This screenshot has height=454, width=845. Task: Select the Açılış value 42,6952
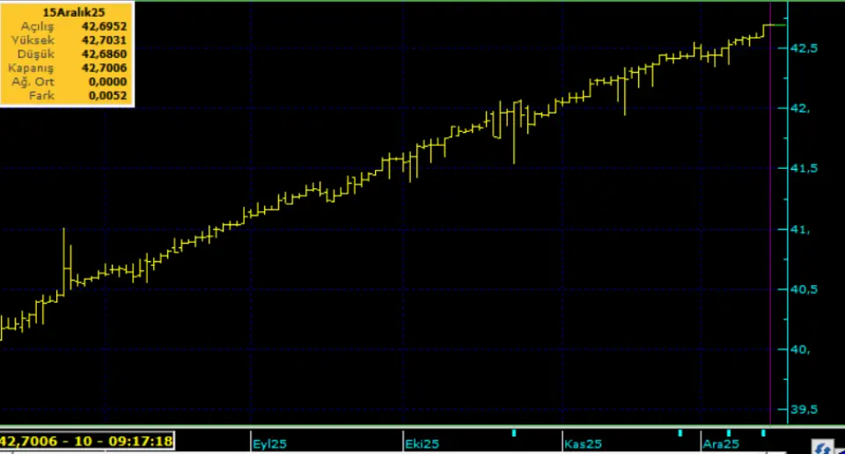click(x=103, y=27)
